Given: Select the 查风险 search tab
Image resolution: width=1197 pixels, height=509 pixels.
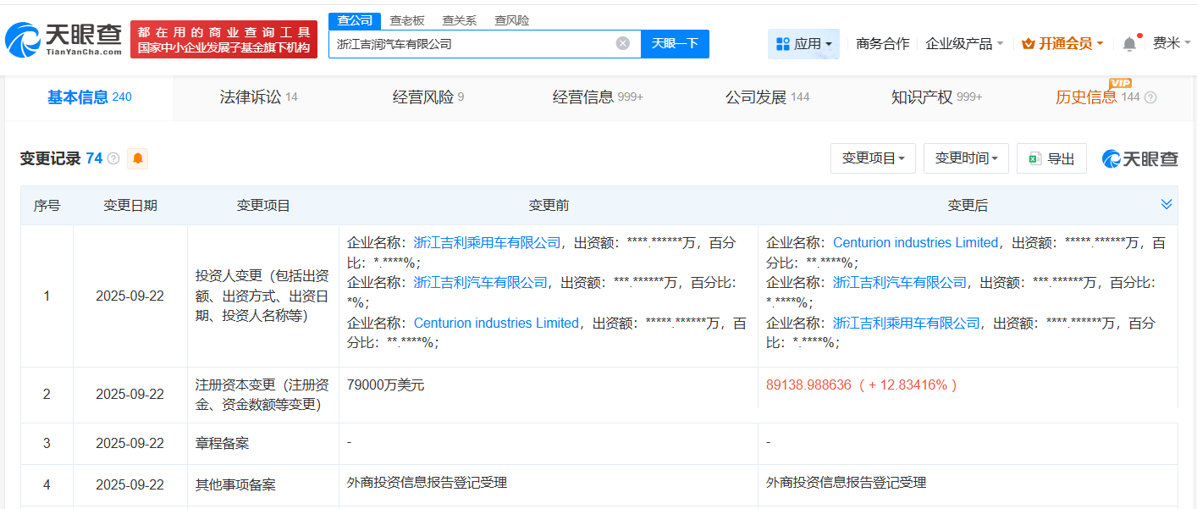Looking at the screenshot, I should click(x=512, y=20).
